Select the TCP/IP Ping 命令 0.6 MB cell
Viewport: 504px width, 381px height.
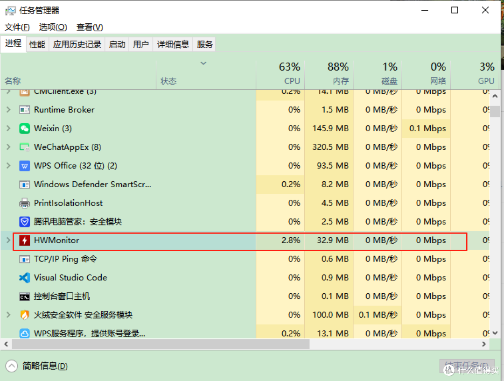point(329,259)
